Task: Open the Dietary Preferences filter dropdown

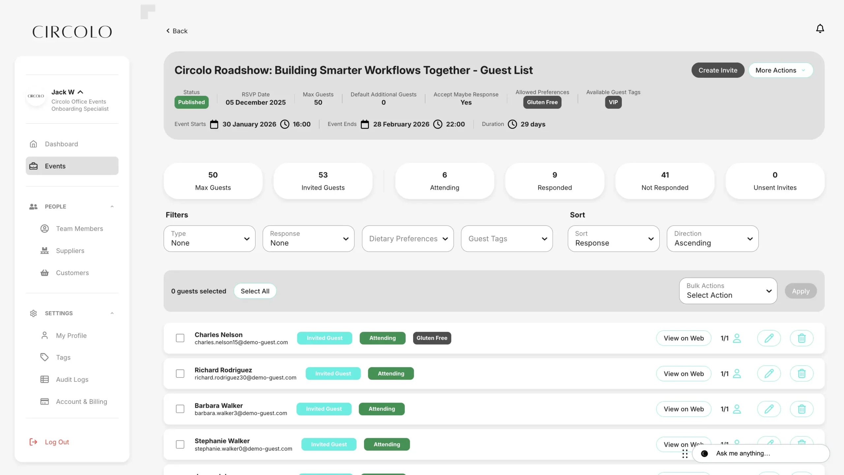Action: tap(407, 238)
